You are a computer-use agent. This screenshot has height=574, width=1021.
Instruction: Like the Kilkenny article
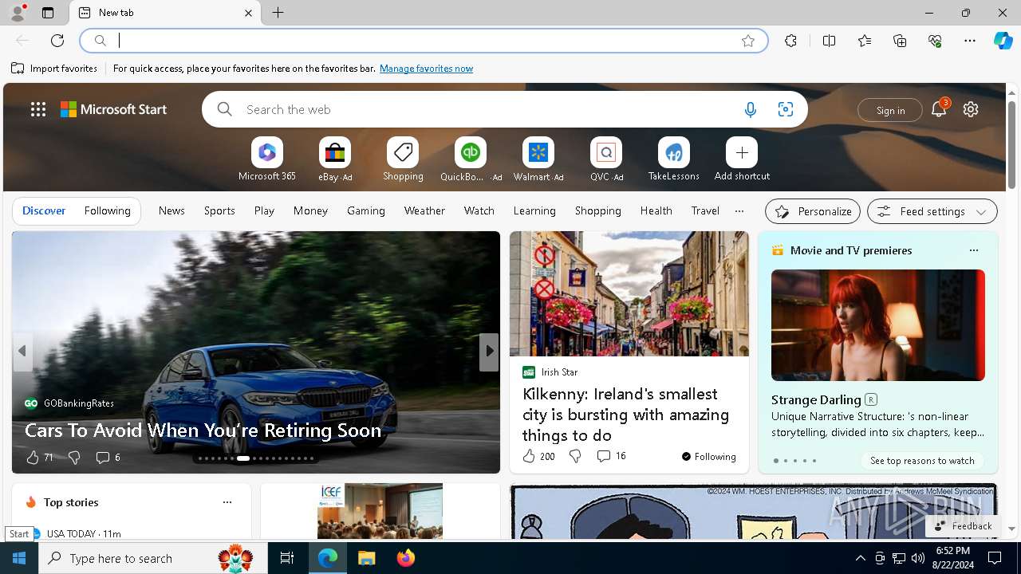click(528, 456)
